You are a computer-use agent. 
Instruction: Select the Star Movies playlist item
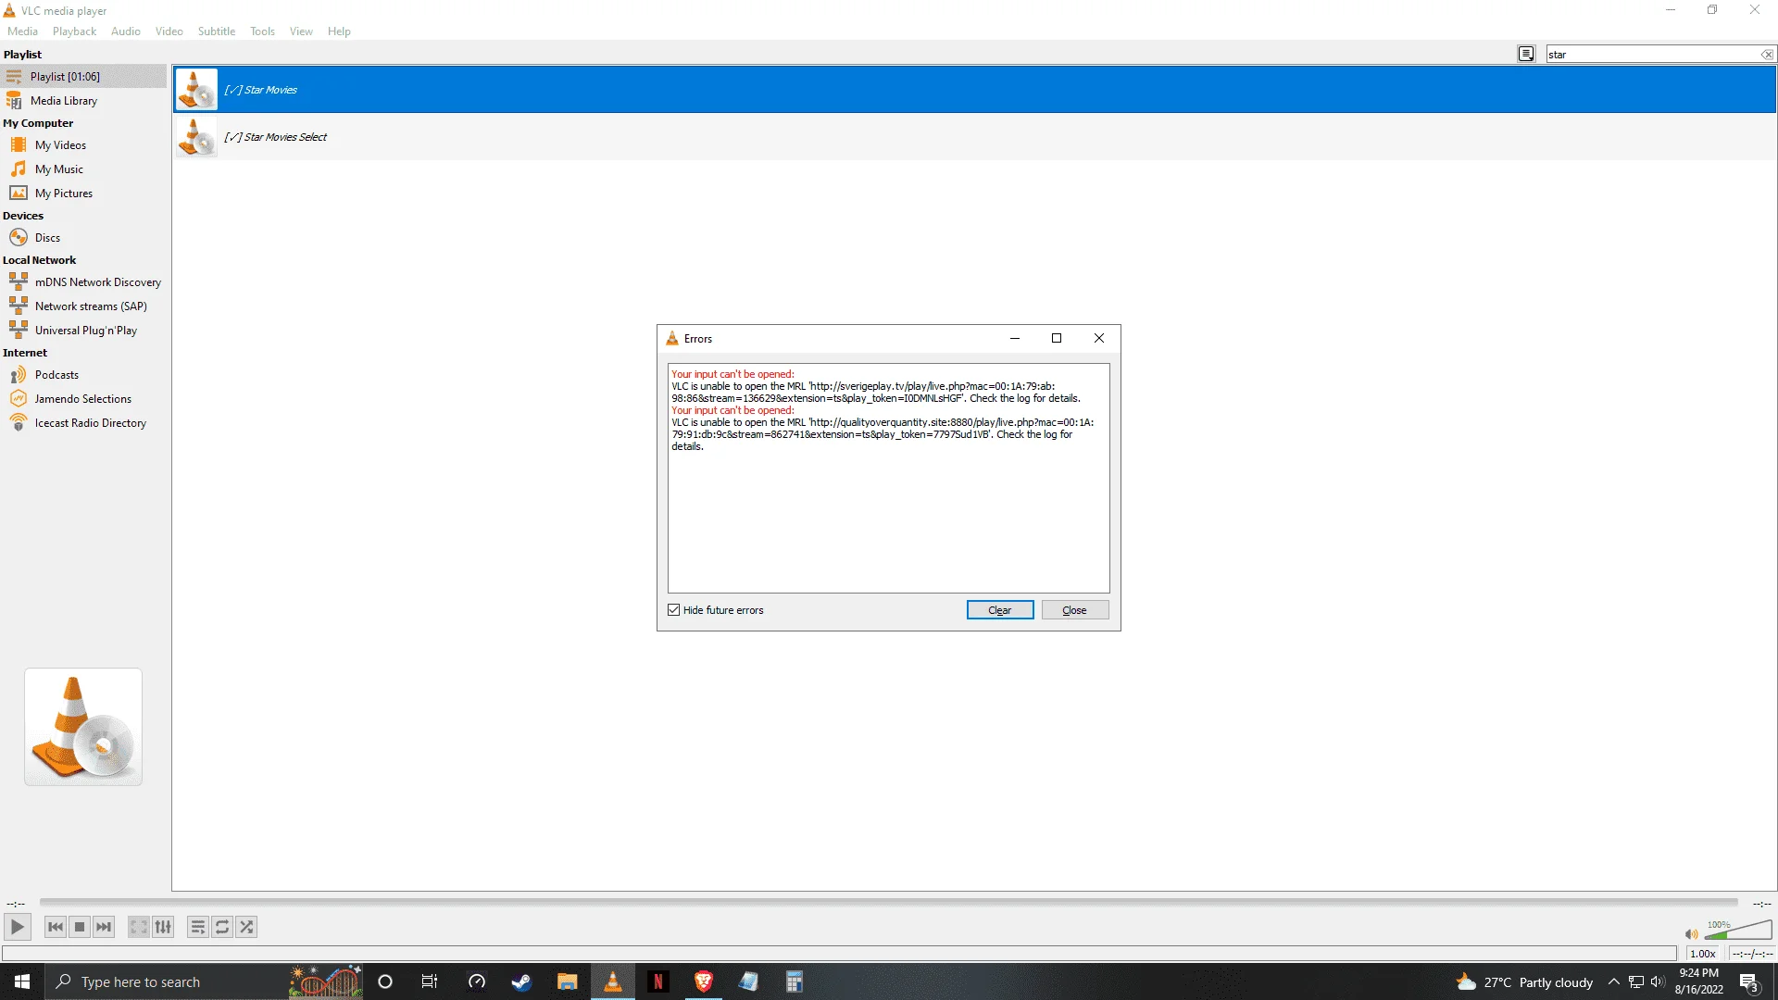[974, 90]
